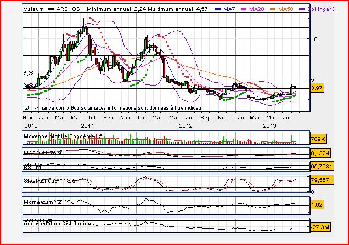The width and height of the screenshot is (349, 245).
Task: Click the 'Moyenne Mobile Pondérée 15' panel title
Action: click(63, 136)
